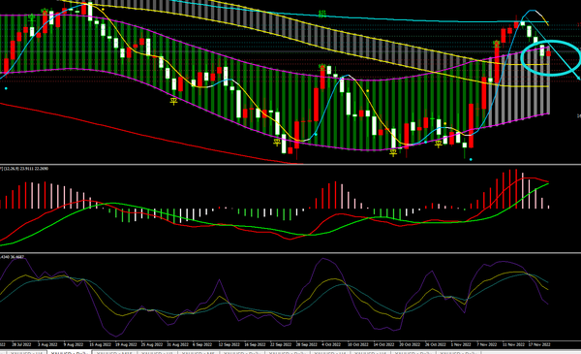Image resolution: width=581 pixels, height=354 pixels.
Task: Click the tallest red MACD histogram bar
Action: [x=516, y=189]
